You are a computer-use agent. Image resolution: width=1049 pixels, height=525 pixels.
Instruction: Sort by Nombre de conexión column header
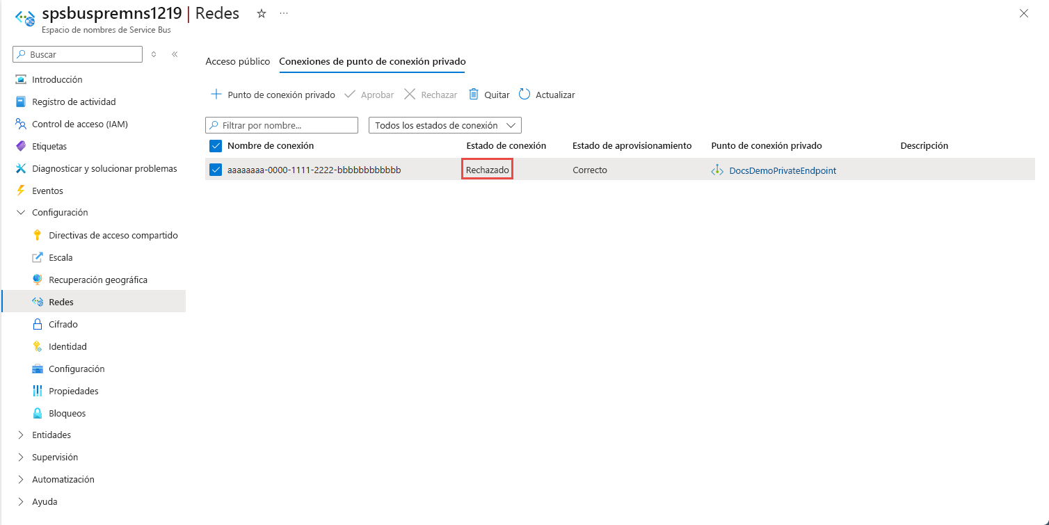(x=271, y=146)
